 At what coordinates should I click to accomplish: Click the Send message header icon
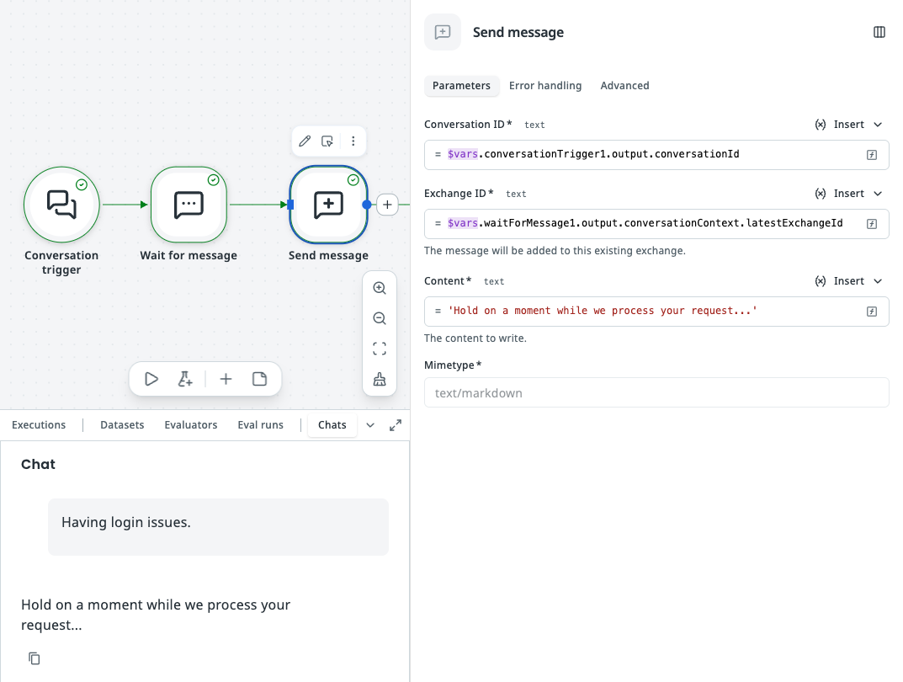click(443, 32)
